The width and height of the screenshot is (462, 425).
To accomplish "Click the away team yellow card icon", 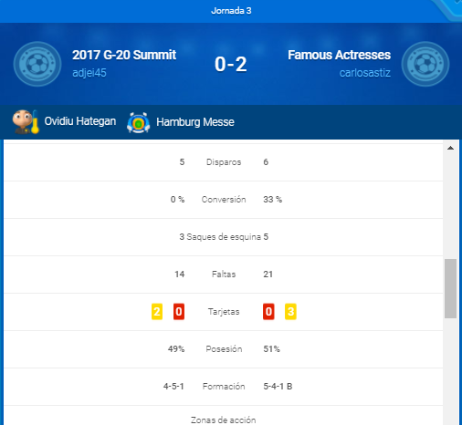I will [290, 312].
